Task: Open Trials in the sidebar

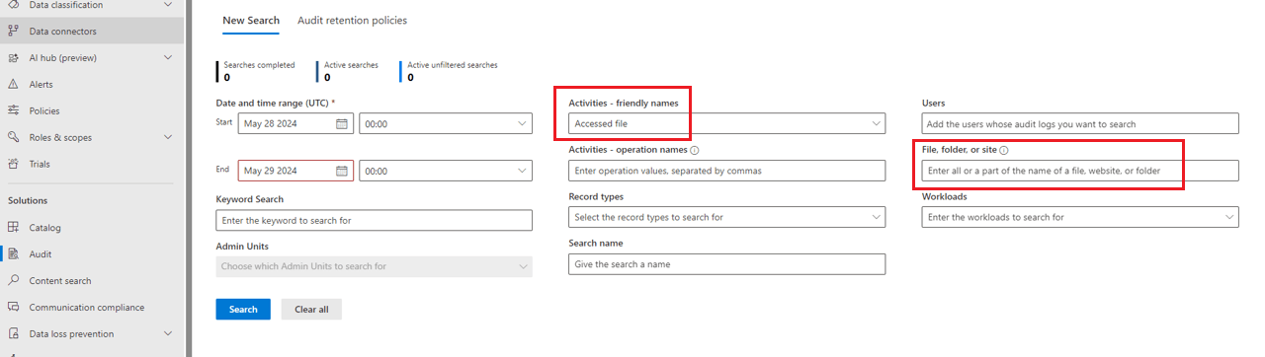Action: point(92,165)
